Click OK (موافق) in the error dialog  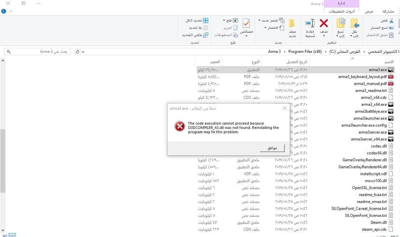click(x=272, y=148)
